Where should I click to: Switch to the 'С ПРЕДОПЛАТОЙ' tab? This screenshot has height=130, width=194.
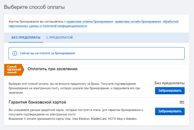59,37
